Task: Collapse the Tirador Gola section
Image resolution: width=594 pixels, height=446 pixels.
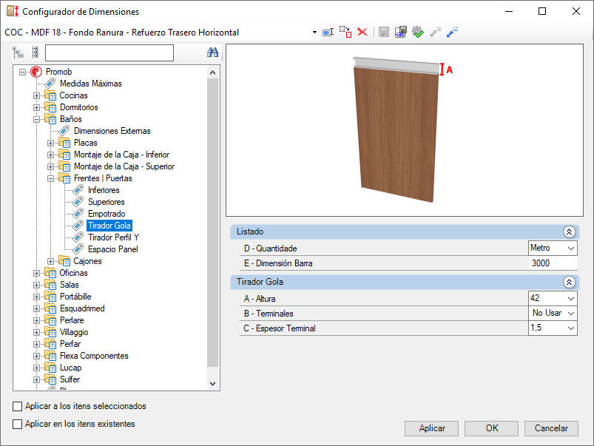Action: 569,282
